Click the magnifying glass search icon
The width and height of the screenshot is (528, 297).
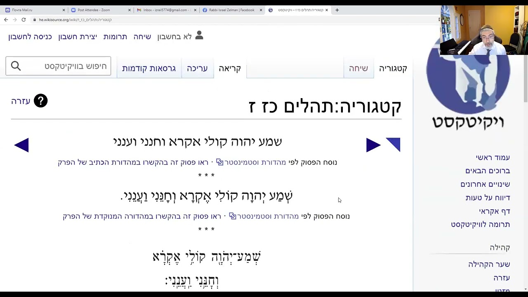coord(16,66)
